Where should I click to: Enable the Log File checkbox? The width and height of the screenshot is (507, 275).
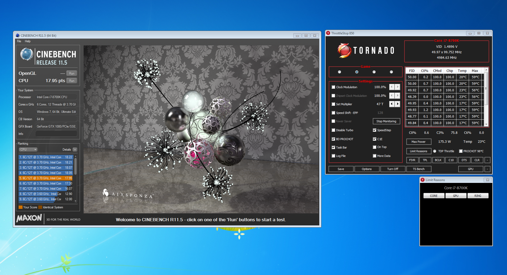pos(333,156)
